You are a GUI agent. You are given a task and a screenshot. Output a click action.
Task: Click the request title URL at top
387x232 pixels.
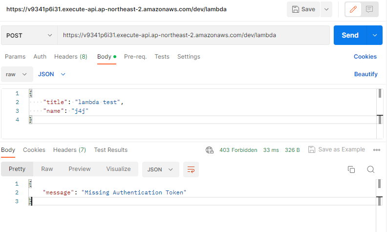coord(116,9)
